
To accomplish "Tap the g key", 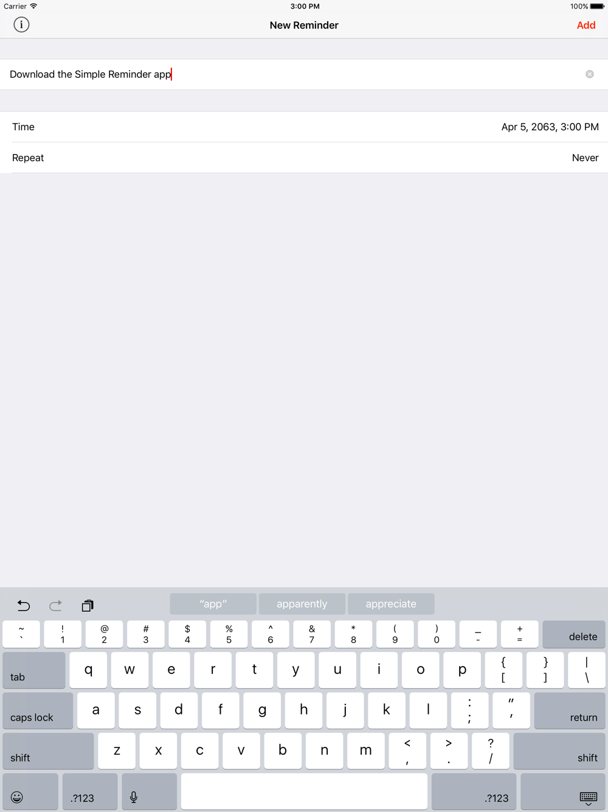I will click(262, 710).
